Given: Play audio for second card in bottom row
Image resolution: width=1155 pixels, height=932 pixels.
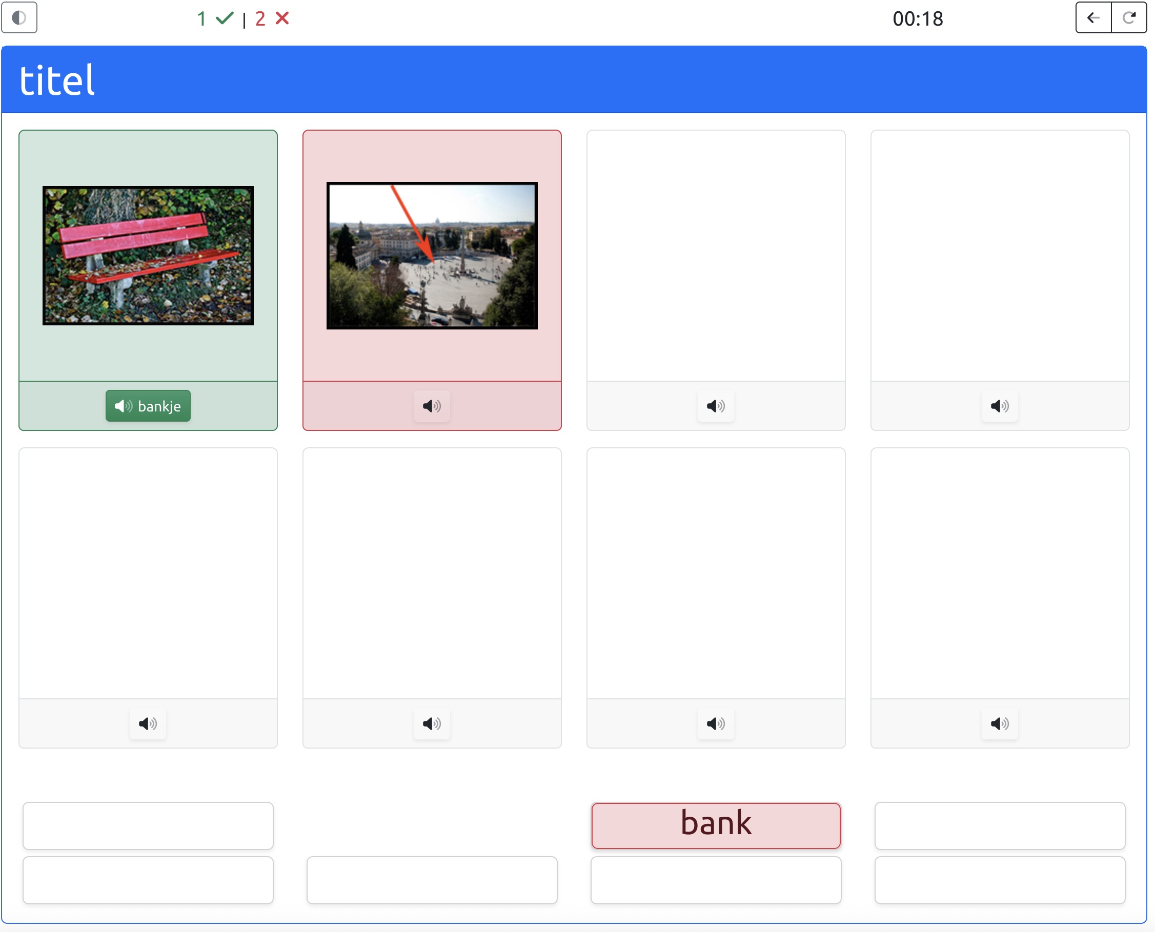Looking at the screenshot, I should pos(431,723).
